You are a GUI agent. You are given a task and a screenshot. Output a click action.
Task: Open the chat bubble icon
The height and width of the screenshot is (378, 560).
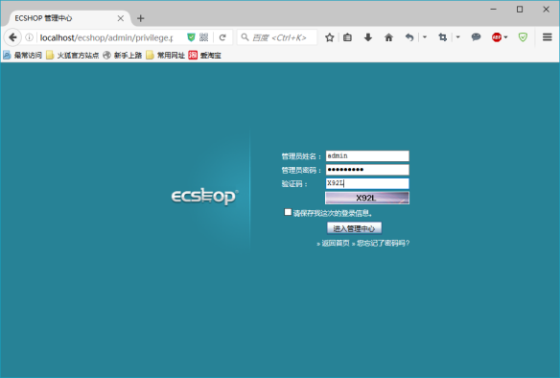pos(476,37)
